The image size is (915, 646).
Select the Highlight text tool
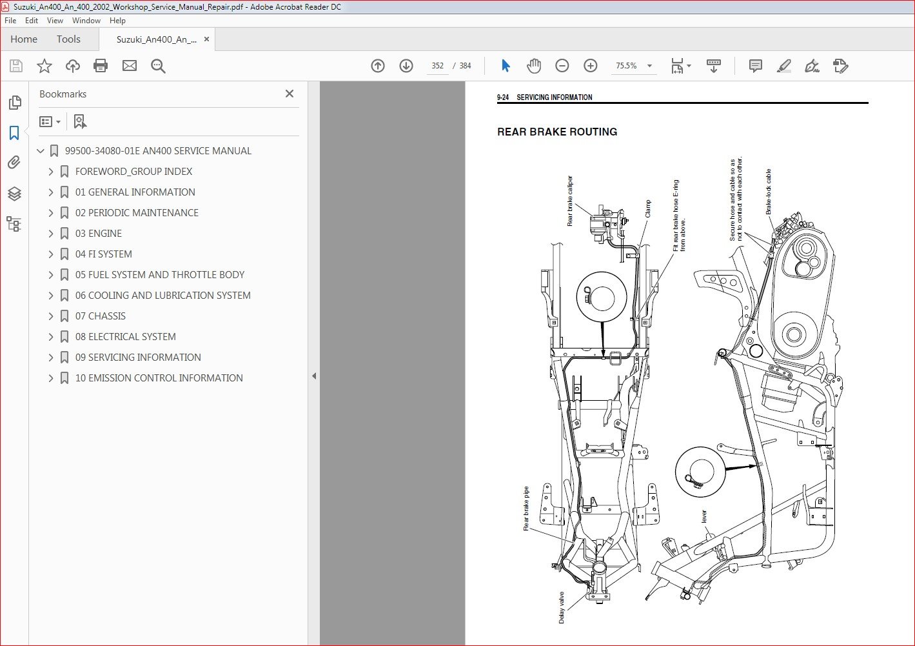pyautogui.click(x=784, y=66)
